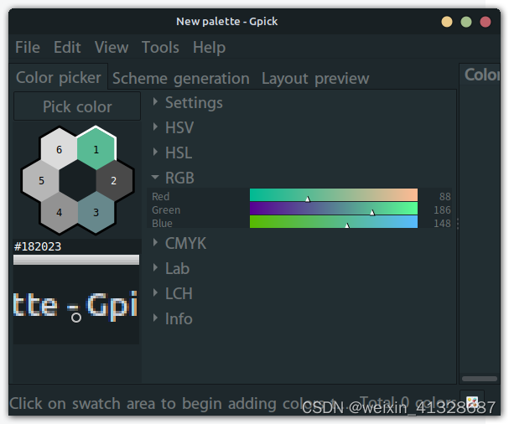Click the gray bar below the hex value
The width and height of the screenshot is (509, 424).
(x=76, y=260)
